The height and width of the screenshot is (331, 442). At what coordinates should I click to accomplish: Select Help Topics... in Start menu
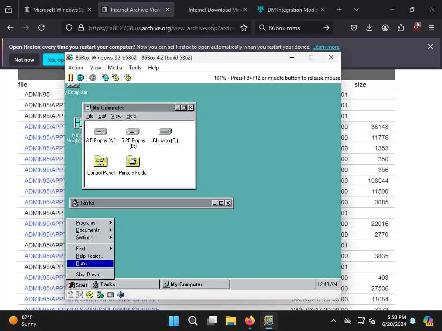click(x=91, y=256)
